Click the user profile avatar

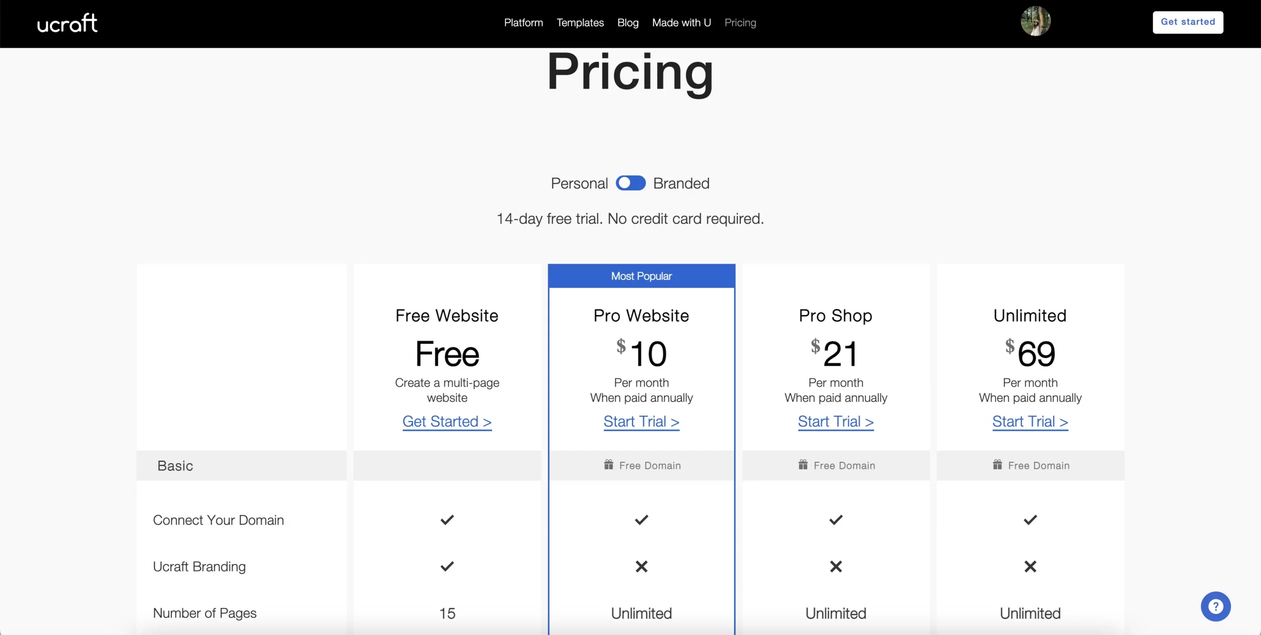click(1035, 21)
